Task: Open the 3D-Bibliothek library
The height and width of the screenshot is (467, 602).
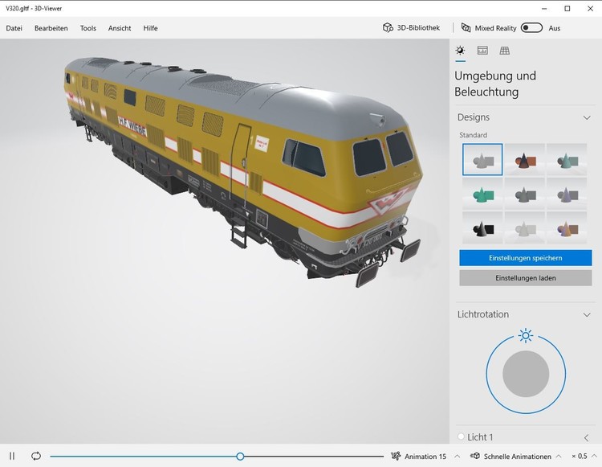Action: pyautogui.click(x=412, y=28)
